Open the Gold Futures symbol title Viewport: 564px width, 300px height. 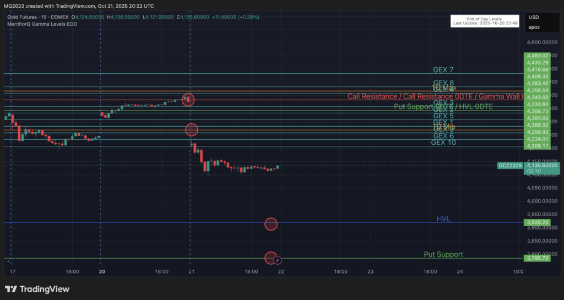tap(33, 17)
